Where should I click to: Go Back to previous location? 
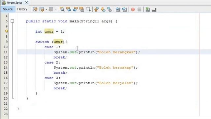point(42,9)
